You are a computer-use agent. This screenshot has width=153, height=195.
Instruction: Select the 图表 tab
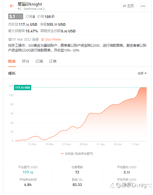click(x=12, y=61)
